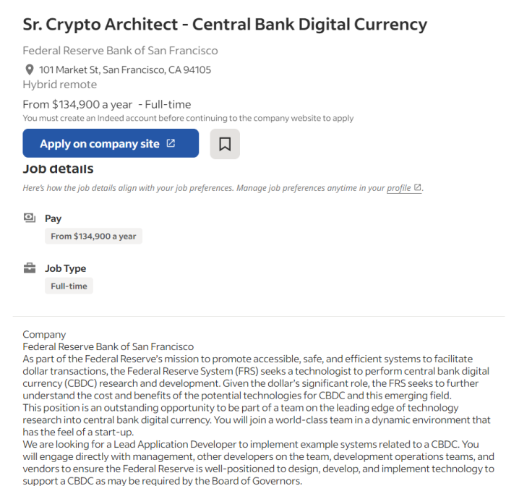The height and width of the screenshot is (486, 506).
Task: Click the Company heading in description
Action: (44, 335)
